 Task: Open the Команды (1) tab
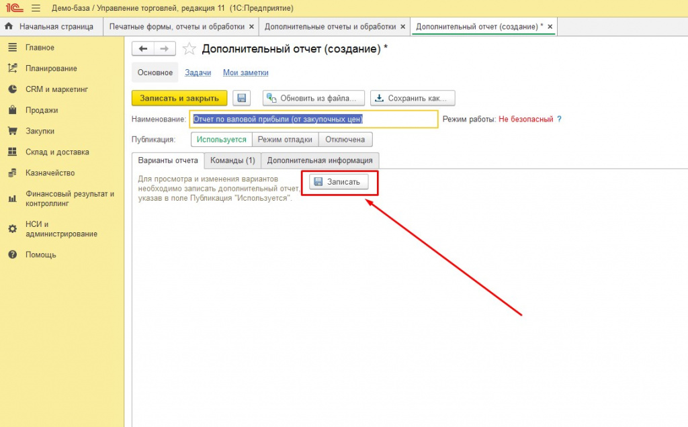pos(232,160)
